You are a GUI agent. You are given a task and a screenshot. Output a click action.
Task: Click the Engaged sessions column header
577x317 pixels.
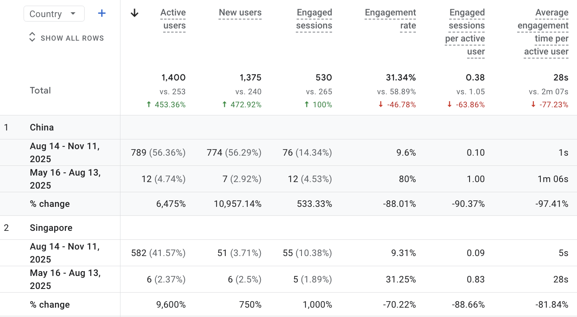[314, 19]
